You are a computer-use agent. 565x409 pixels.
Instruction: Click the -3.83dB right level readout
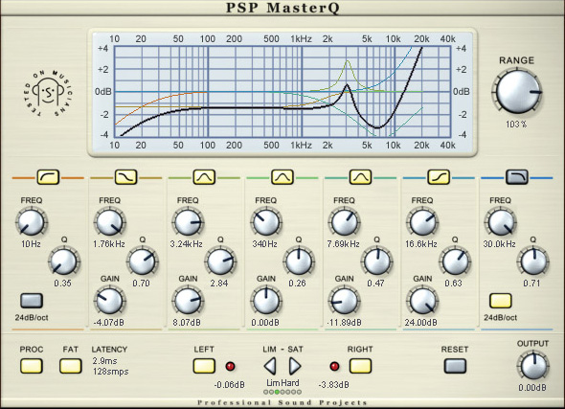coord(333,385)
